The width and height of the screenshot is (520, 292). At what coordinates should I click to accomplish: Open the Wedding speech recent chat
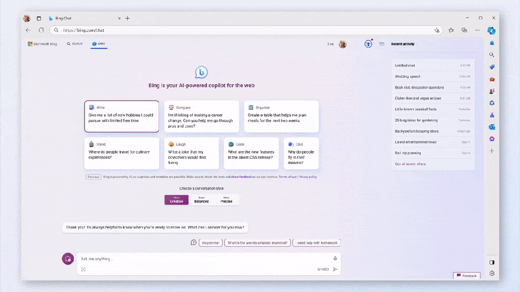(432, 76)
